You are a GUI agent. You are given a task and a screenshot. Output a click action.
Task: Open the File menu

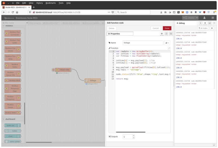[x=18, y=3]
